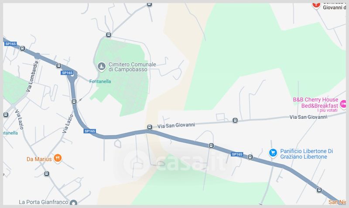Image resolution: width=349 pixels, height=208 pixels.
Task: Click the bus stop near Via Lazio left edge
Action: click(6, 115)
